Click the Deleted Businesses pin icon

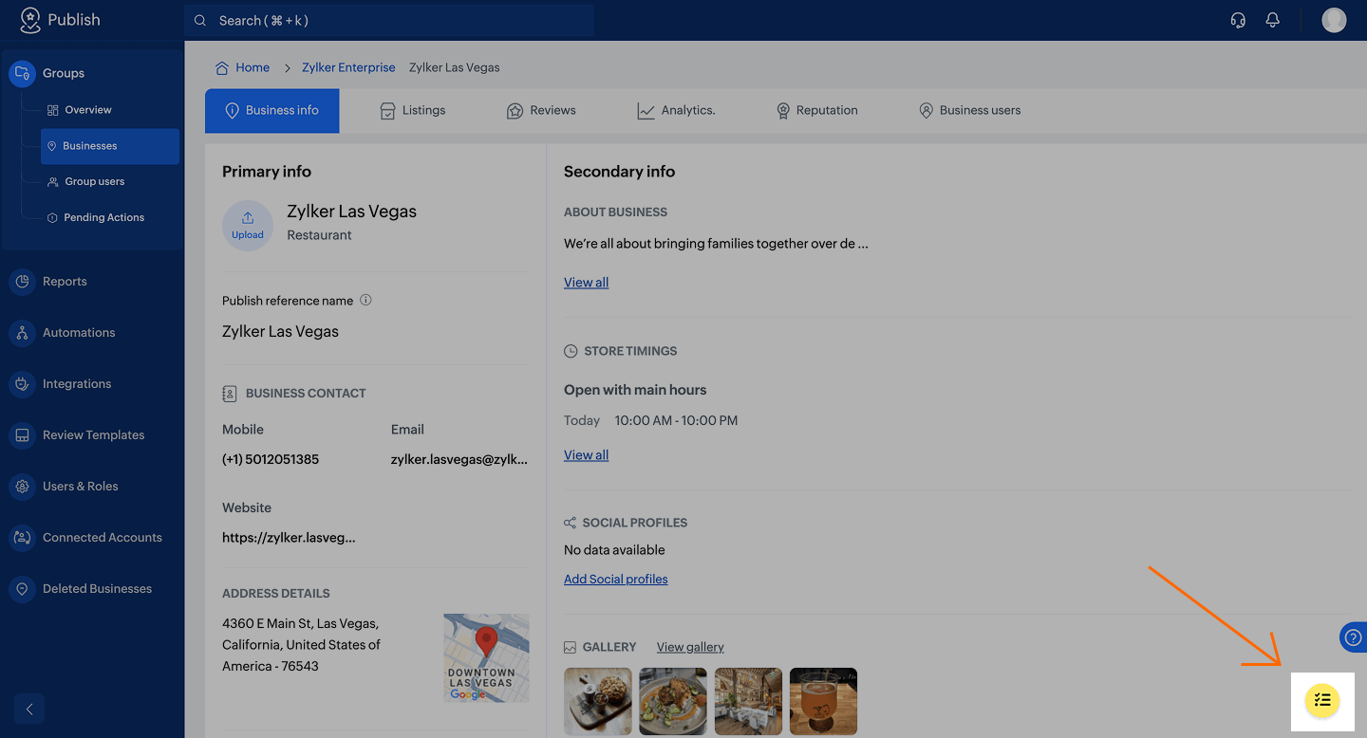[22, 589]
